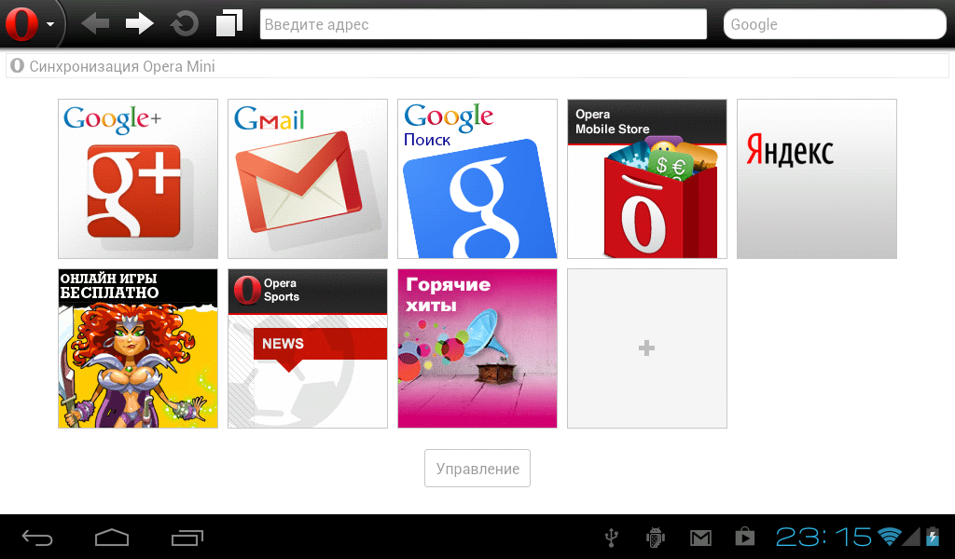
Task: Open the Gmail speed dial tile
Action: (308, 179)
